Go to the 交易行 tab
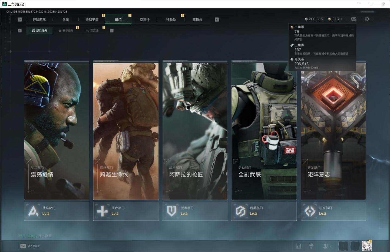Image resolution: width=390 pixels, height=252 pixels. click(144, 19)
